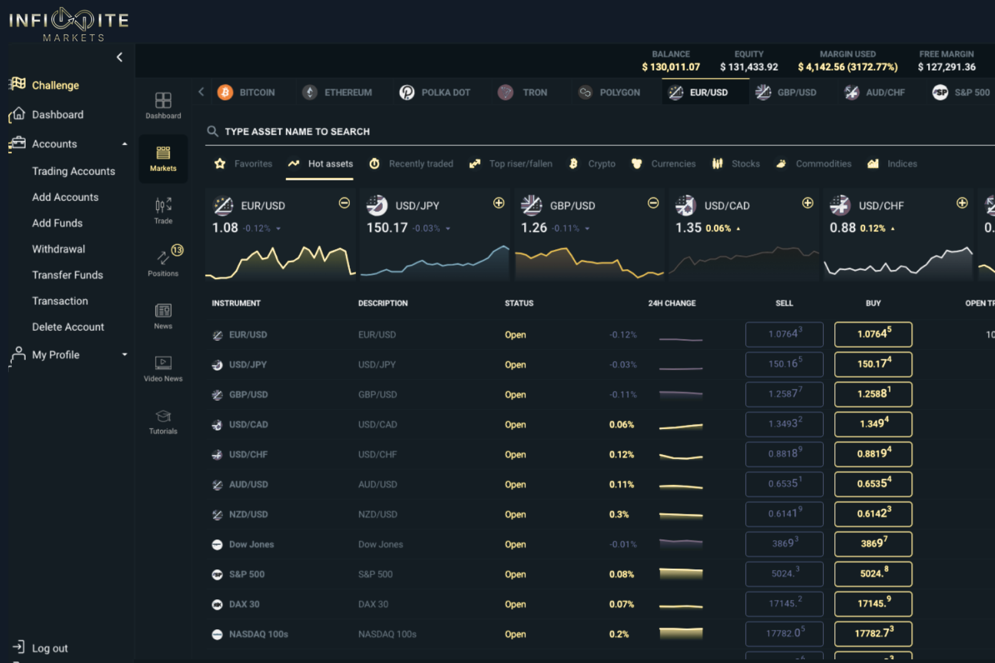The image size is (995, 663).
Task: Click Buy 1.0764 for EUR/USD row
Action: coord(873,335)
